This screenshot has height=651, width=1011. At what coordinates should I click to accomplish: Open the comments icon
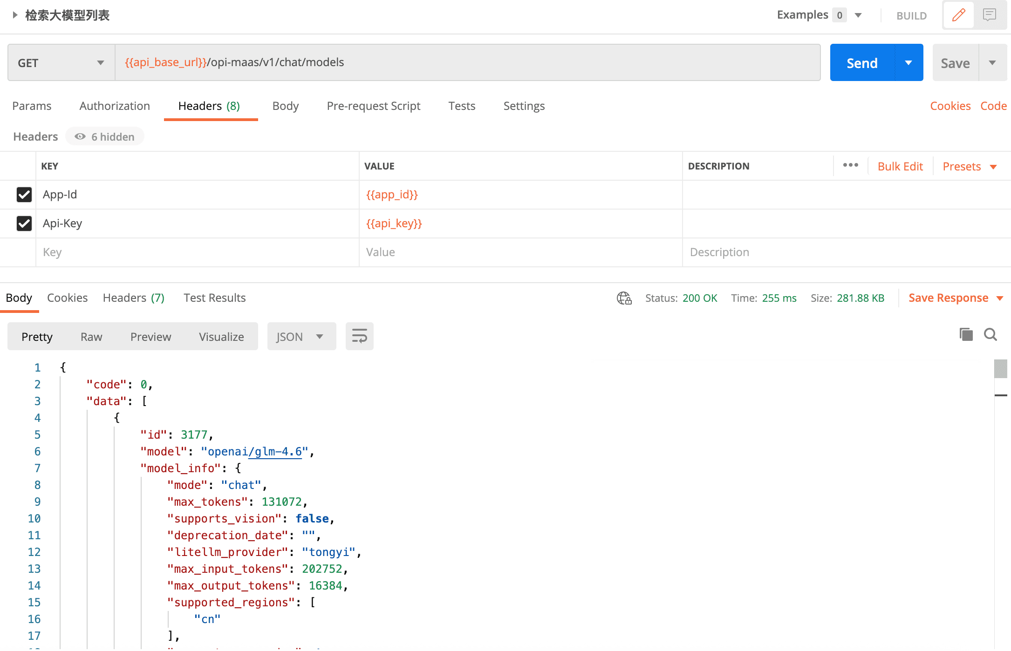click(990, 15)
